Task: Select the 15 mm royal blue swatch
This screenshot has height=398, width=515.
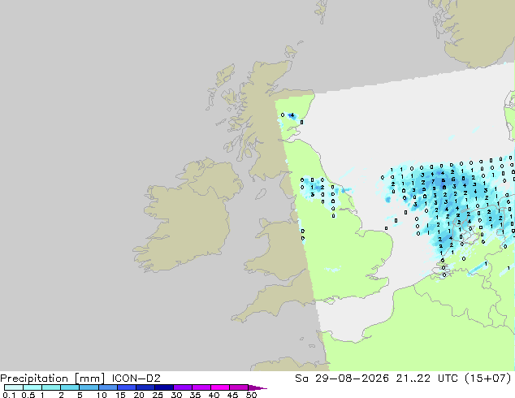Action: point(127,387)
